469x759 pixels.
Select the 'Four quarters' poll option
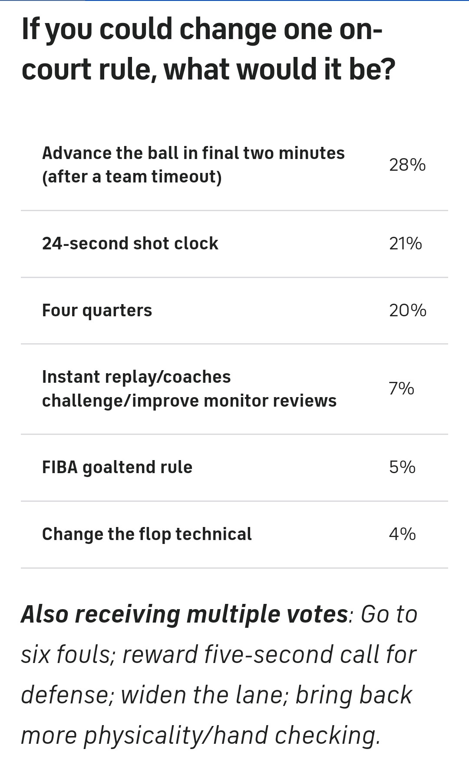coord(97,311)
